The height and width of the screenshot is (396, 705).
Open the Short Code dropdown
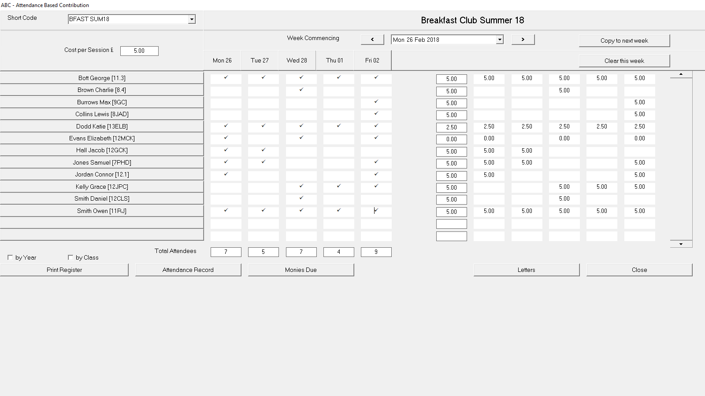[x=192, y=19]
